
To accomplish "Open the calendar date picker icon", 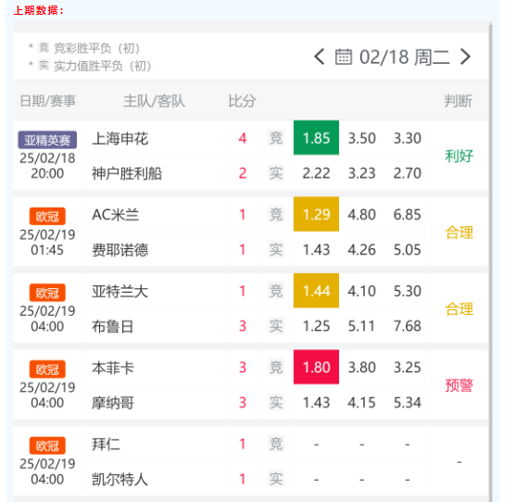I will pyautogui.click(x=344, y=56).
